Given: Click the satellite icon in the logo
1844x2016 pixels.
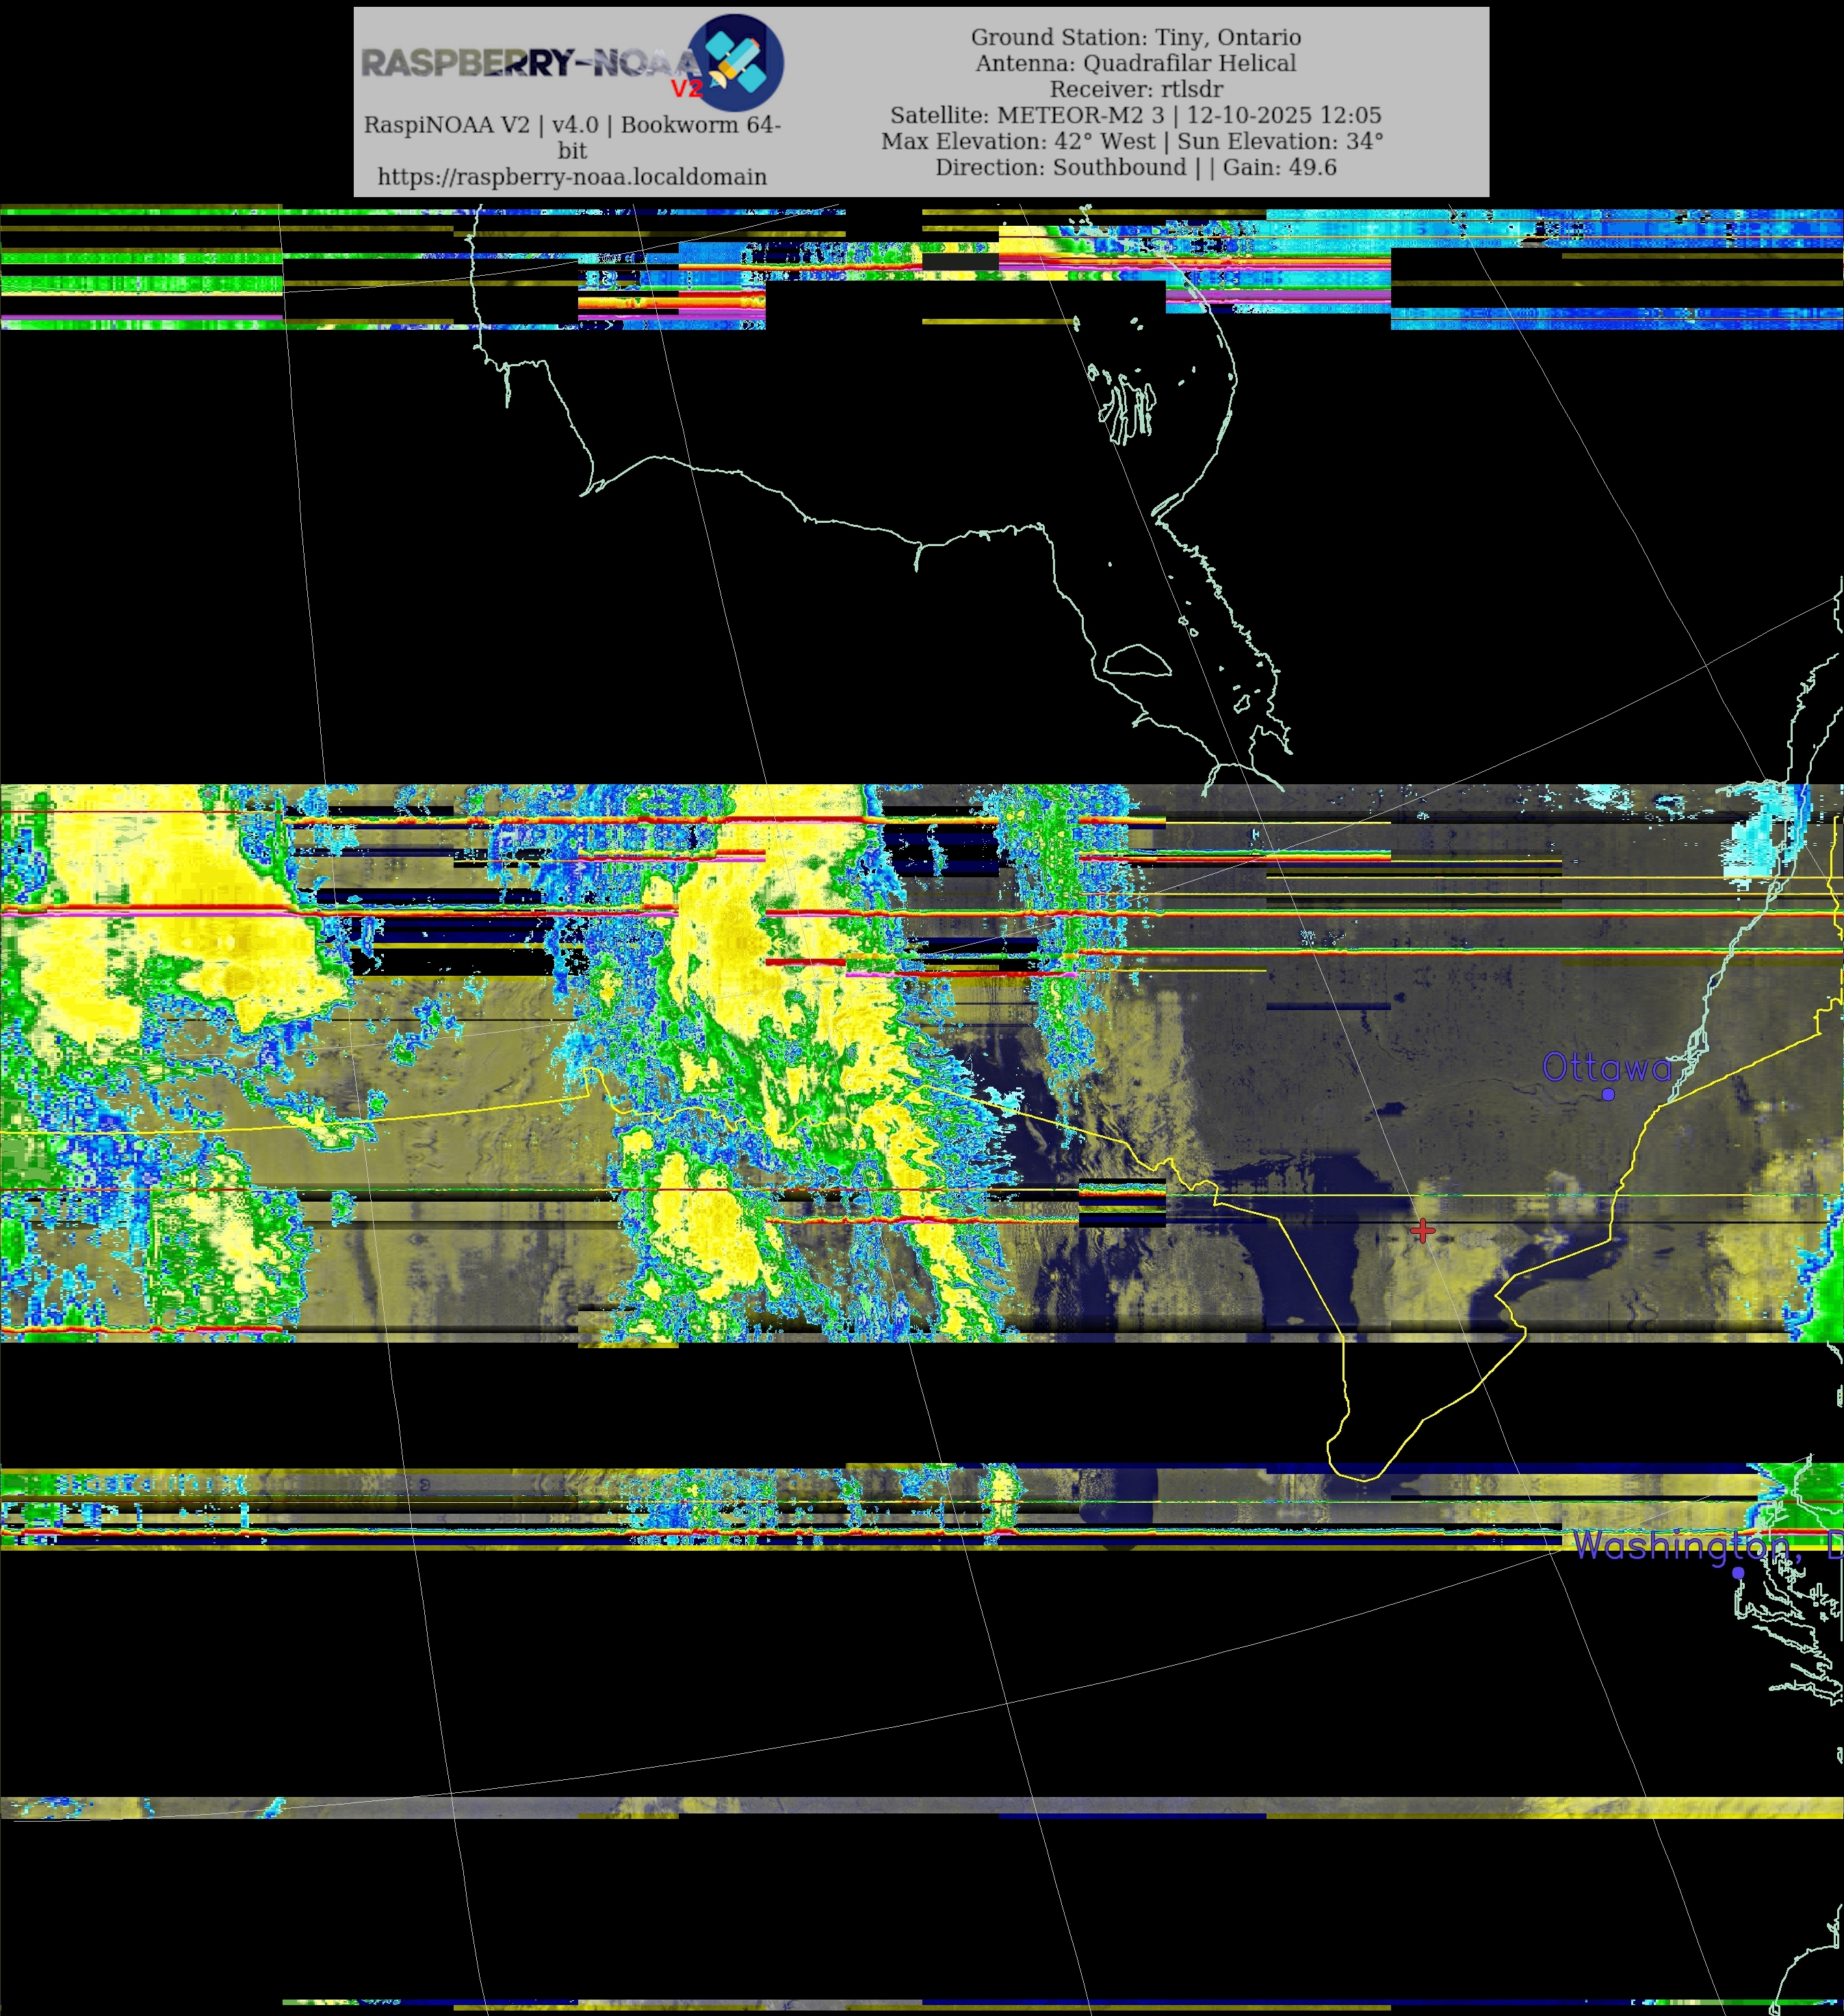Looking at the screenshot, I should tap(737, 62).
